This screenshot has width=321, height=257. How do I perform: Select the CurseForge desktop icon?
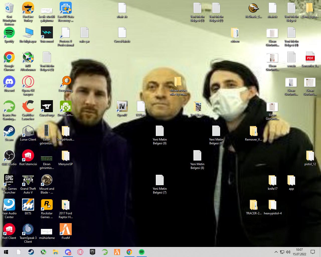tap(47, 108)
